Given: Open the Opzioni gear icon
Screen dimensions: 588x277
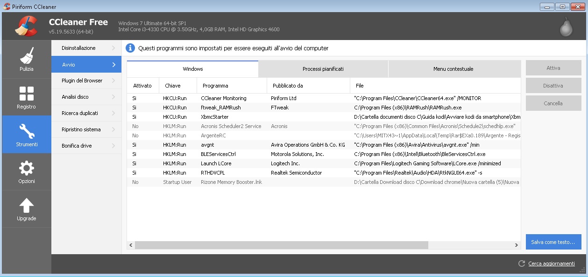Looking at the screenshot, I should (x=27, y=168).
